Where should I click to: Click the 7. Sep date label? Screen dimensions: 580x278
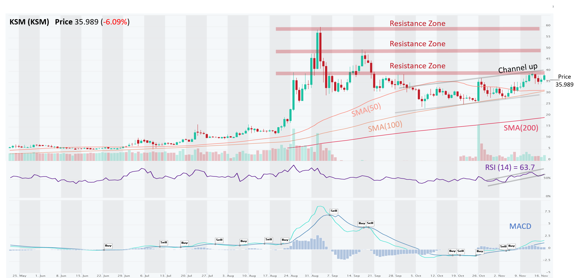point(332,276)
